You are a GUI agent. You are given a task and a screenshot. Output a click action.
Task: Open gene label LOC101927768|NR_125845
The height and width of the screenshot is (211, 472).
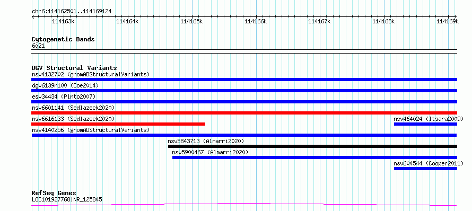[x=67, y=199]
